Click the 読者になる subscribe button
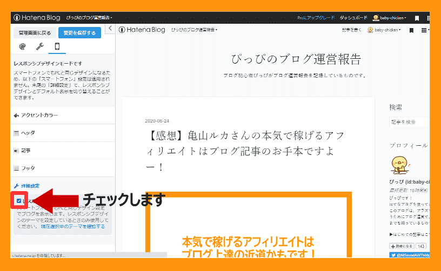The image size is (441, 271). (x=402, y=246)
